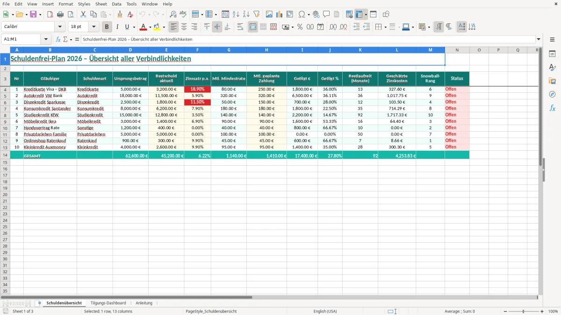Image resolution: width=561 pixels, height=315 pixels.
Task: Select the Clone Formatting paintbrush
Action: click(120, 14)
